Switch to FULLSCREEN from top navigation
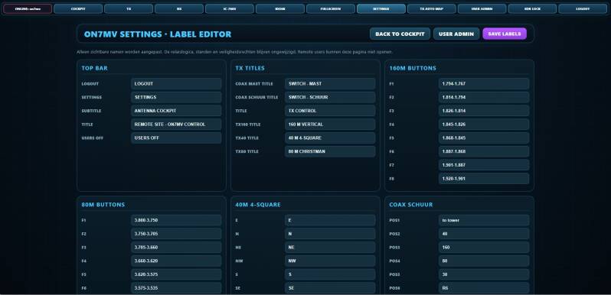Viewport: 611px width, 295px height. pos(331,8)
